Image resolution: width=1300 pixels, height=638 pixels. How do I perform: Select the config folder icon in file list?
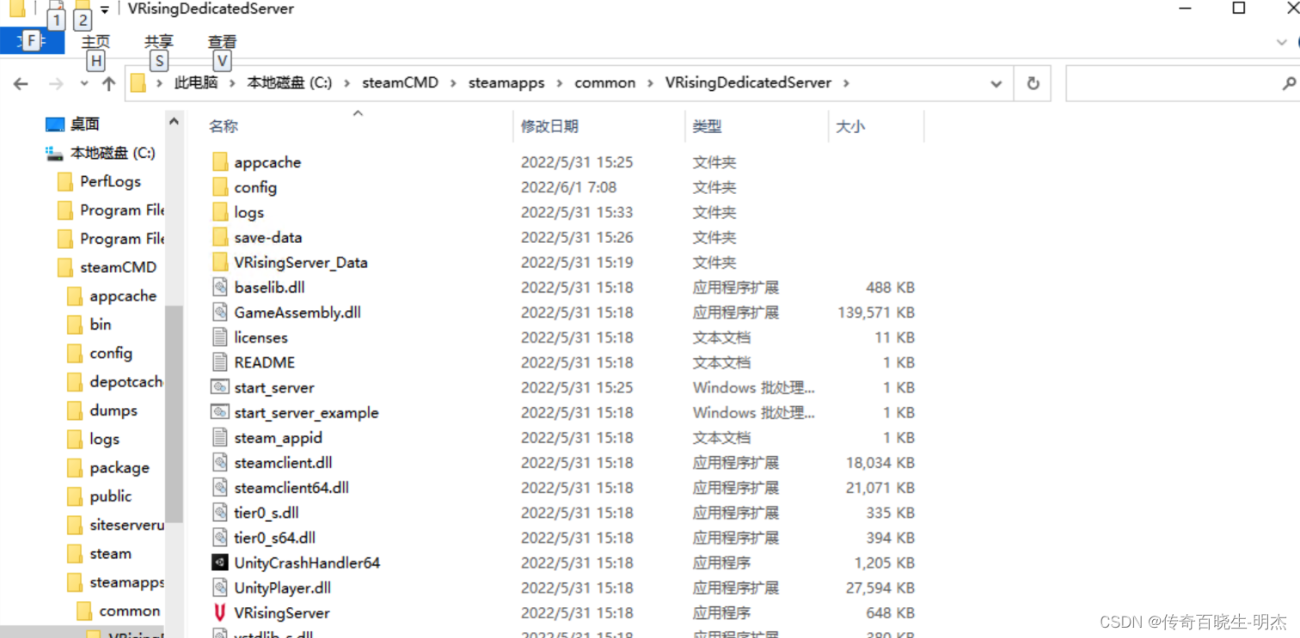pyautogui.click(x=220, y=187)
